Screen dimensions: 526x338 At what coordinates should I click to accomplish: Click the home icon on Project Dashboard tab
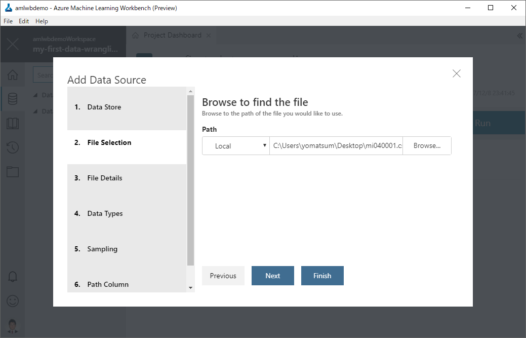[136, 35]
